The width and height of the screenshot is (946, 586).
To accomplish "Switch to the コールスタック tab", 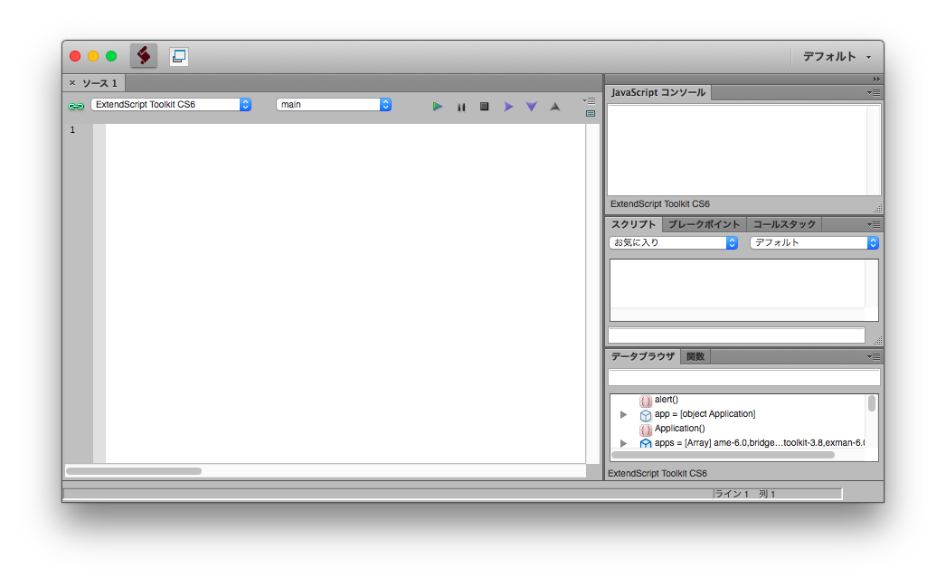I will (784, 224).
